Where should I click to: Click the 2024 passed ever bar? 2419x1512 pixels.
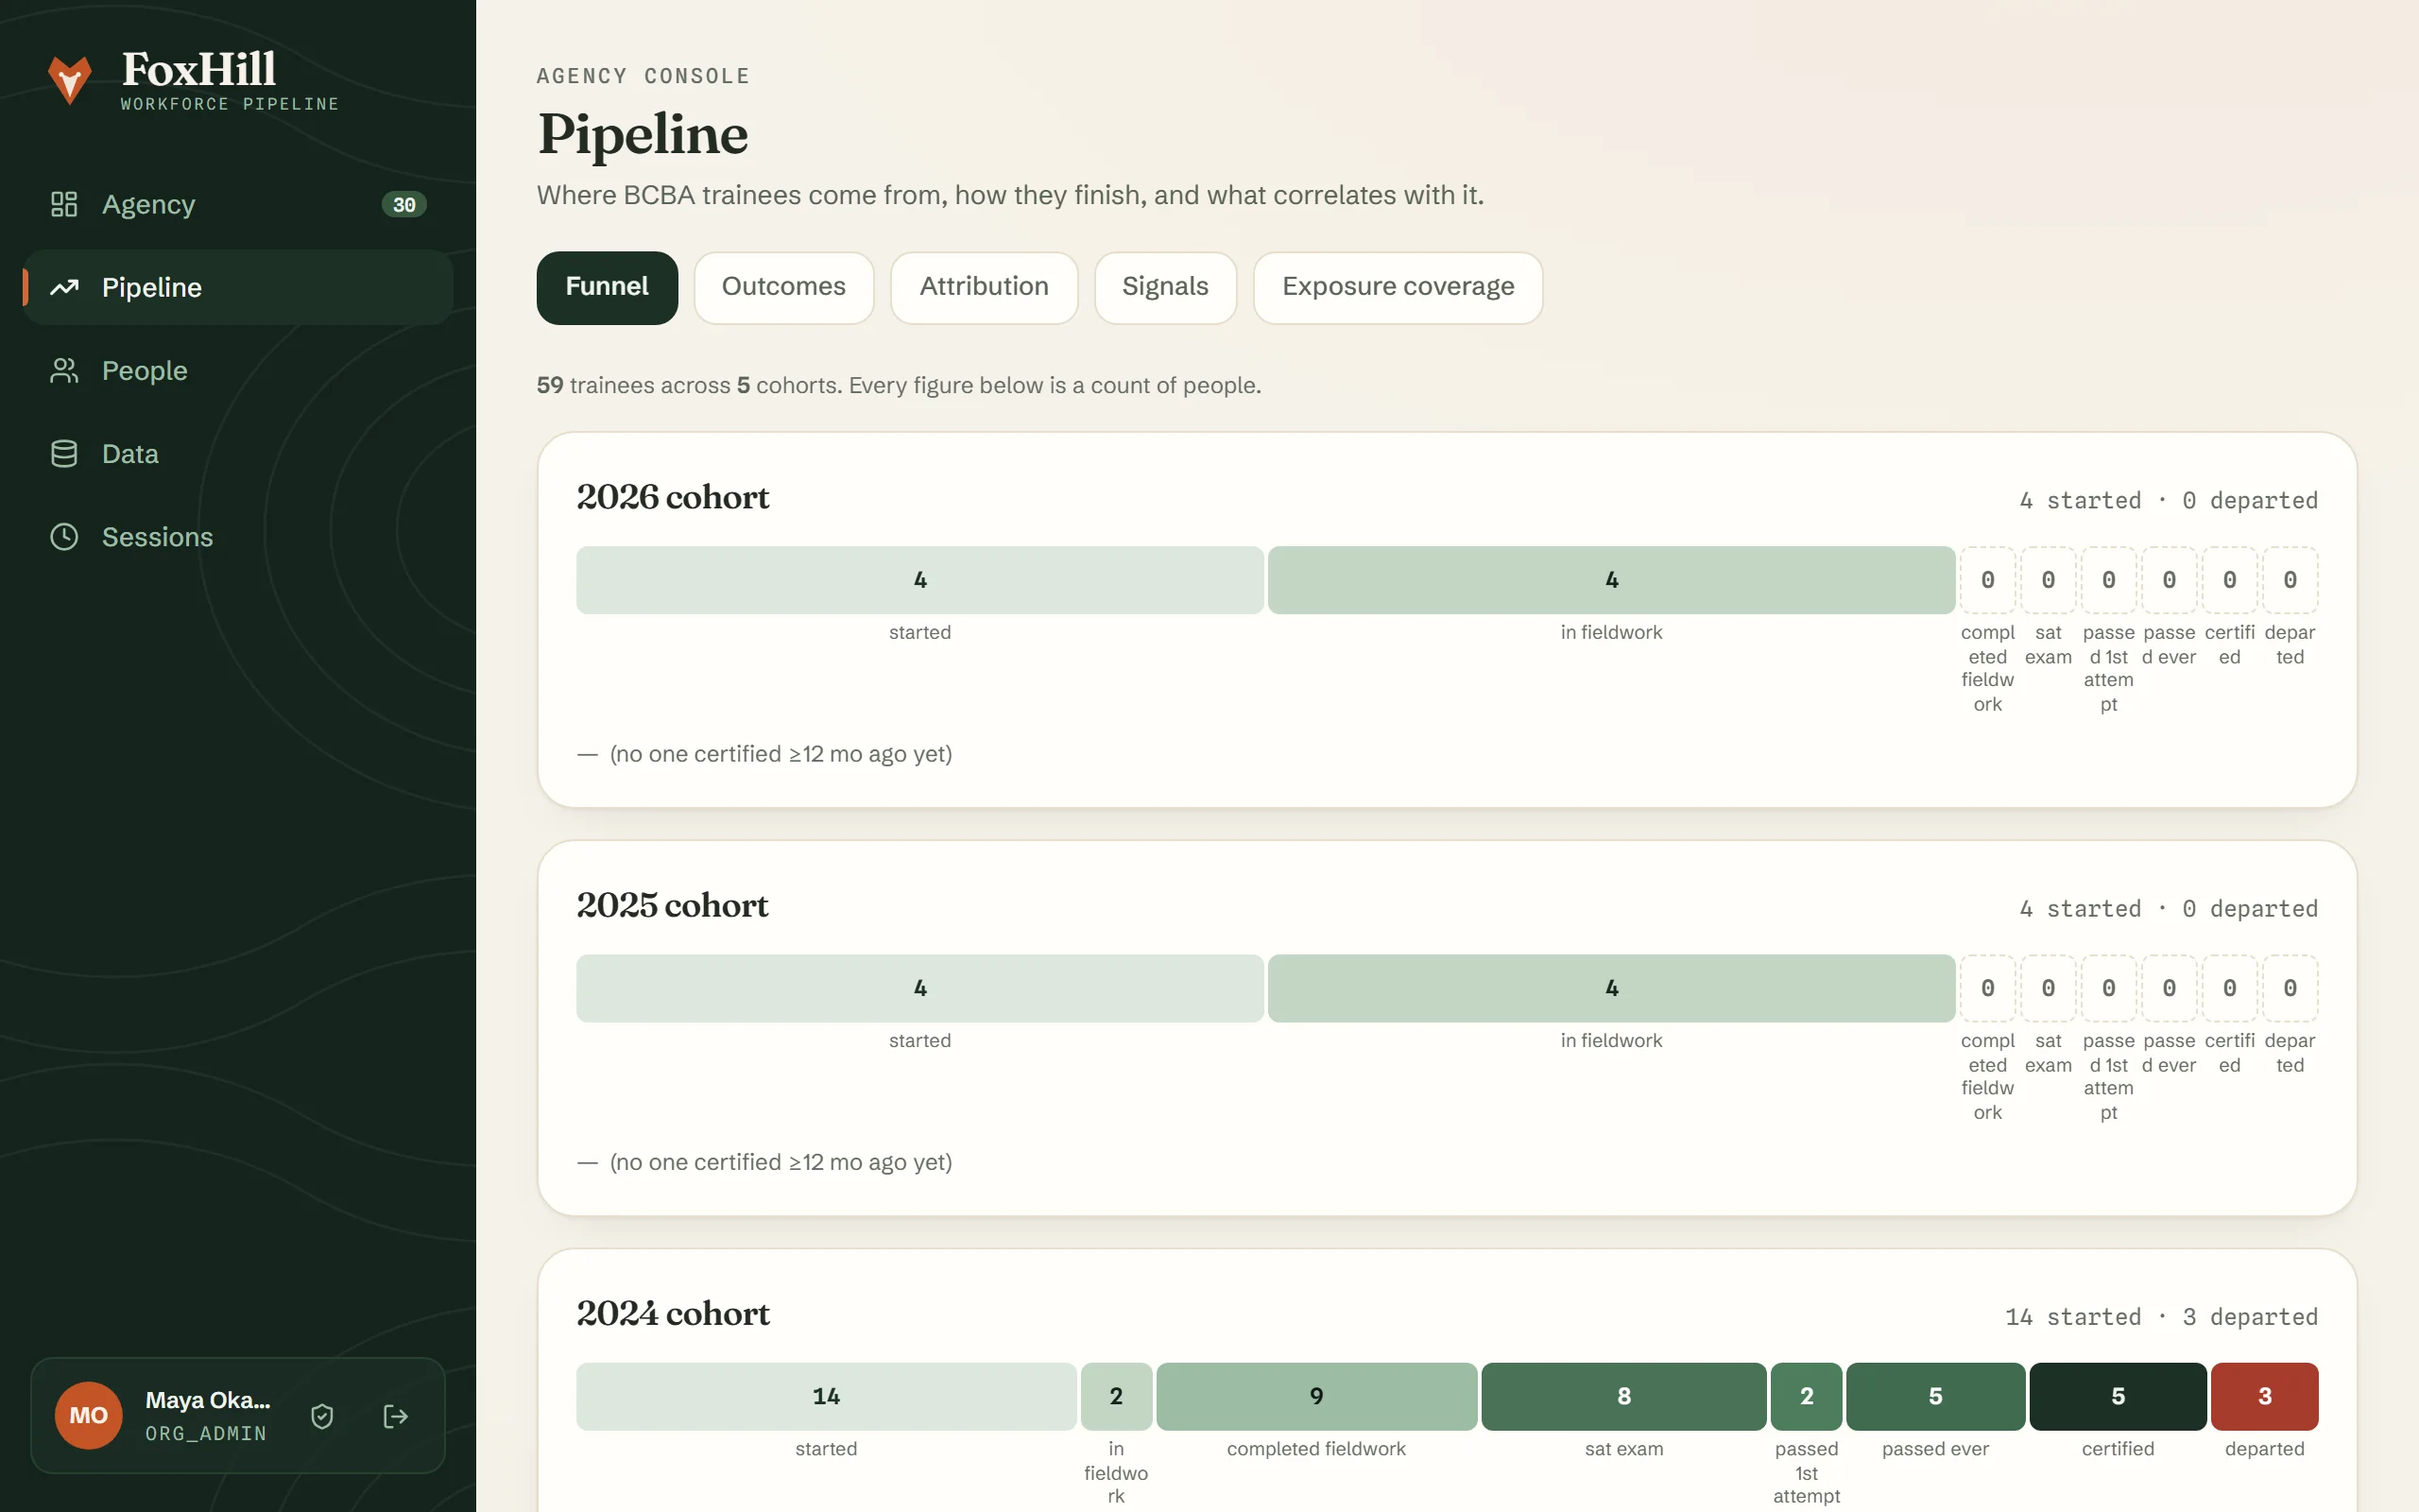click(1935, 1396)
